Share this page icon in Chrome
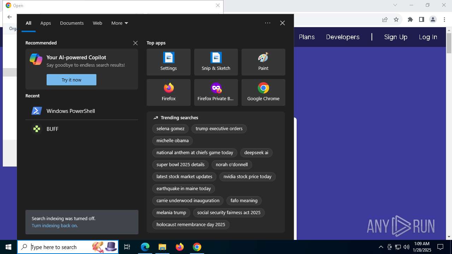 point(385,20)
